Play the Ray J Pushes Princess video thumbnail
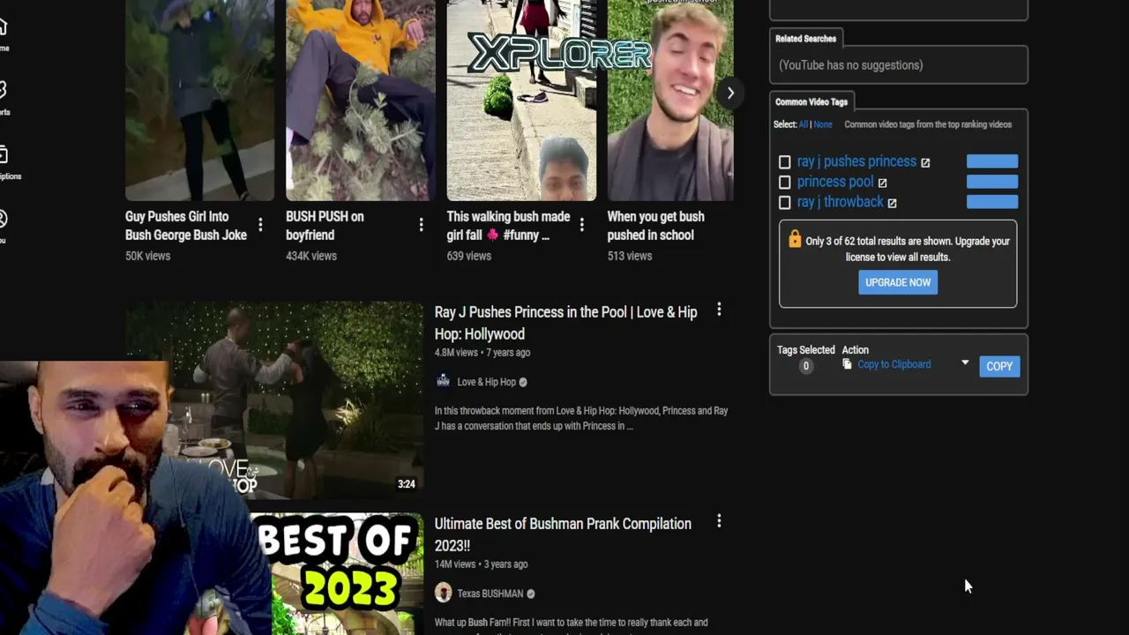The image size is (1129, 635). click(x=274, y=400)
